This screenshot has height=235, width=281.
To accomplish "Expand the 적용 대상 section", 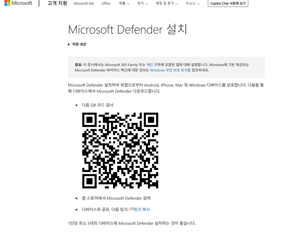I will [77, 44].
